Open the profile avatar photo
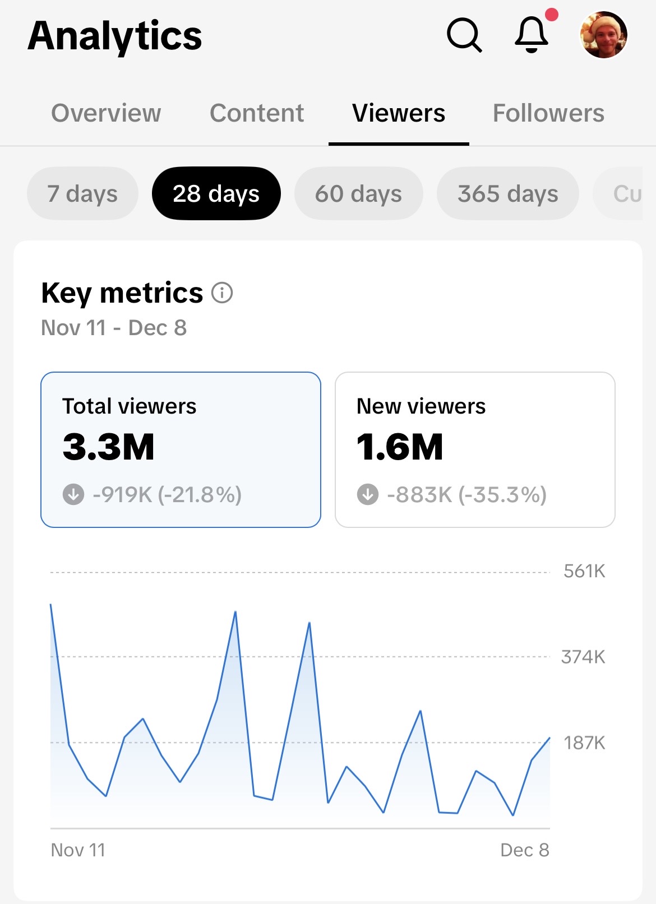 pos(603,35)
